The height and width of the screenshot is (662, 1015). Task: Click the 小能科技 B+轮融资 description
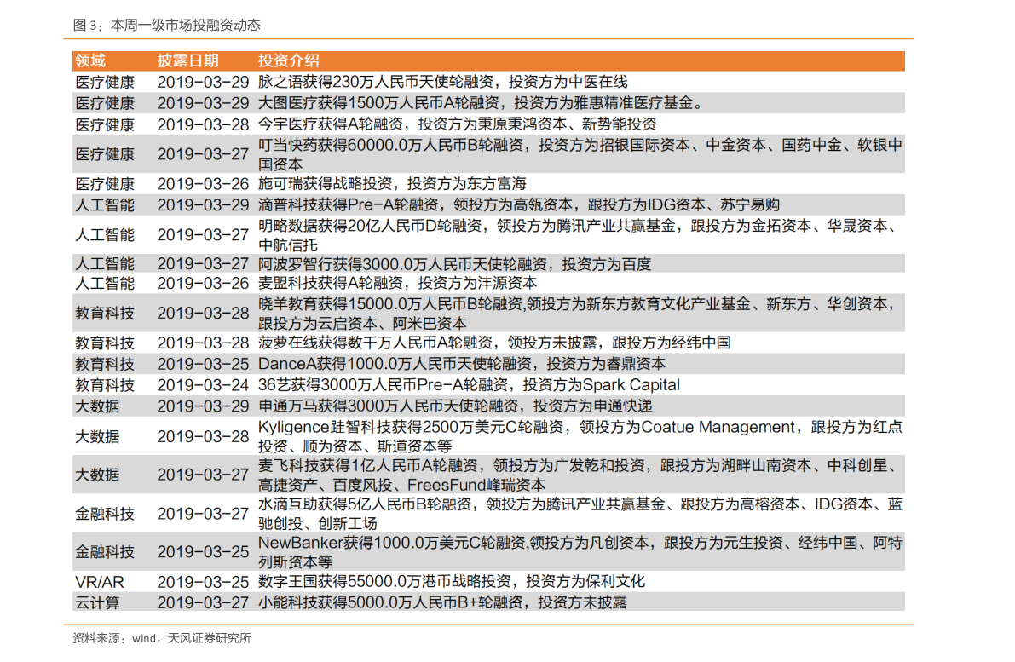pos(443,602)
